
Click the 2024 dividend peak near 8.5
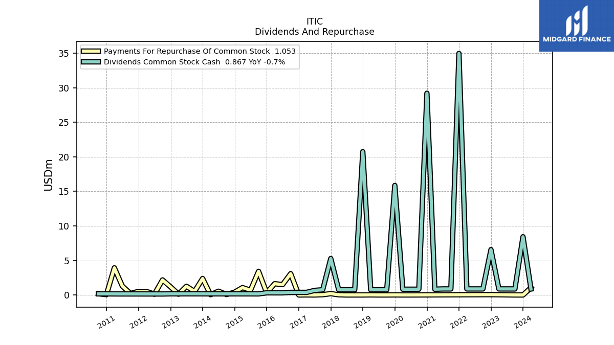click(x=523, y=236)
